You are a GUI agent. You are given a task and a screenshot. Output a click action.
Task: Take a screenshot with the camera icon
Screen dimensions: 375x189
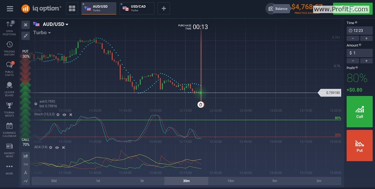[270, 9]
